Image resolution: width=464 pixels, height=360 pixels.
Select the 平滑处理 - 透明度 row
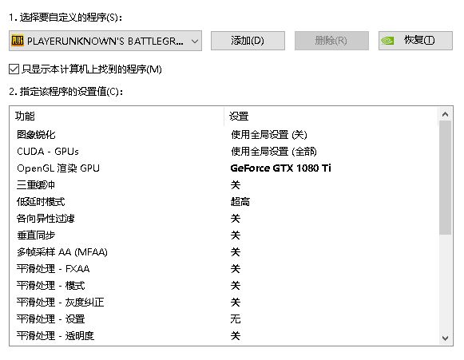point(224,336)
